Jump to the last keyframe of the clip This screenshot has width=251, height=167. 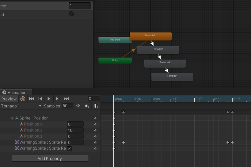[x=66, y=99]
